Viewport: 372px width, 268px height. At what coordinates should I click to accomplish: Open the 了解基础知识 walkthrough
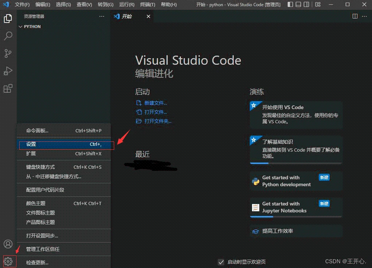[x=296, y=150]
